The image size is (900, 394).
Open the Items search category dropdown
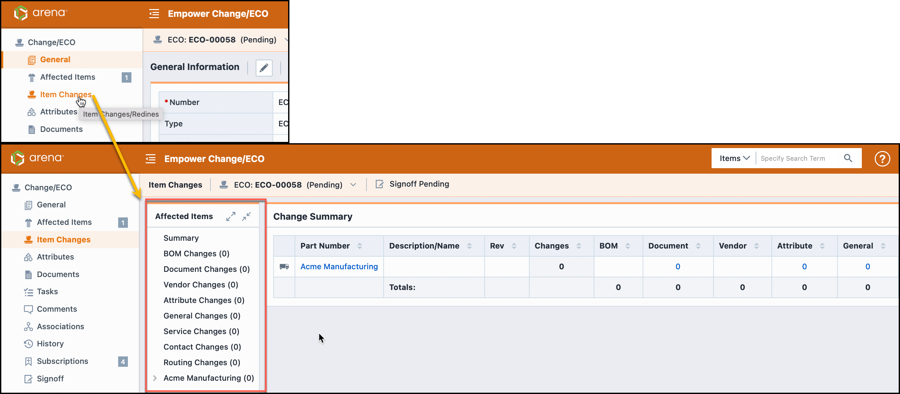tap(734, 158)
